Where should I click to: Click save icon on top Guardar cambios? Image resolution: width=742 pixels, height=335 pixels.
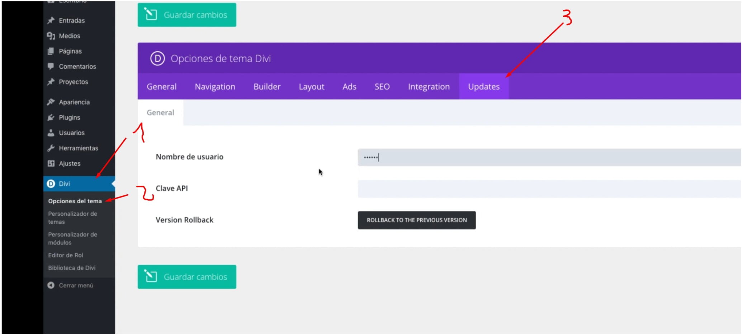[151, 15]
